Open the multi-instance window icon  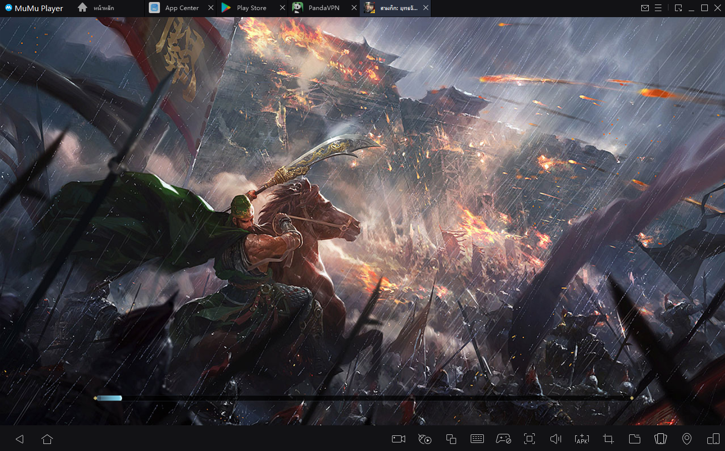tap(451, 439)
